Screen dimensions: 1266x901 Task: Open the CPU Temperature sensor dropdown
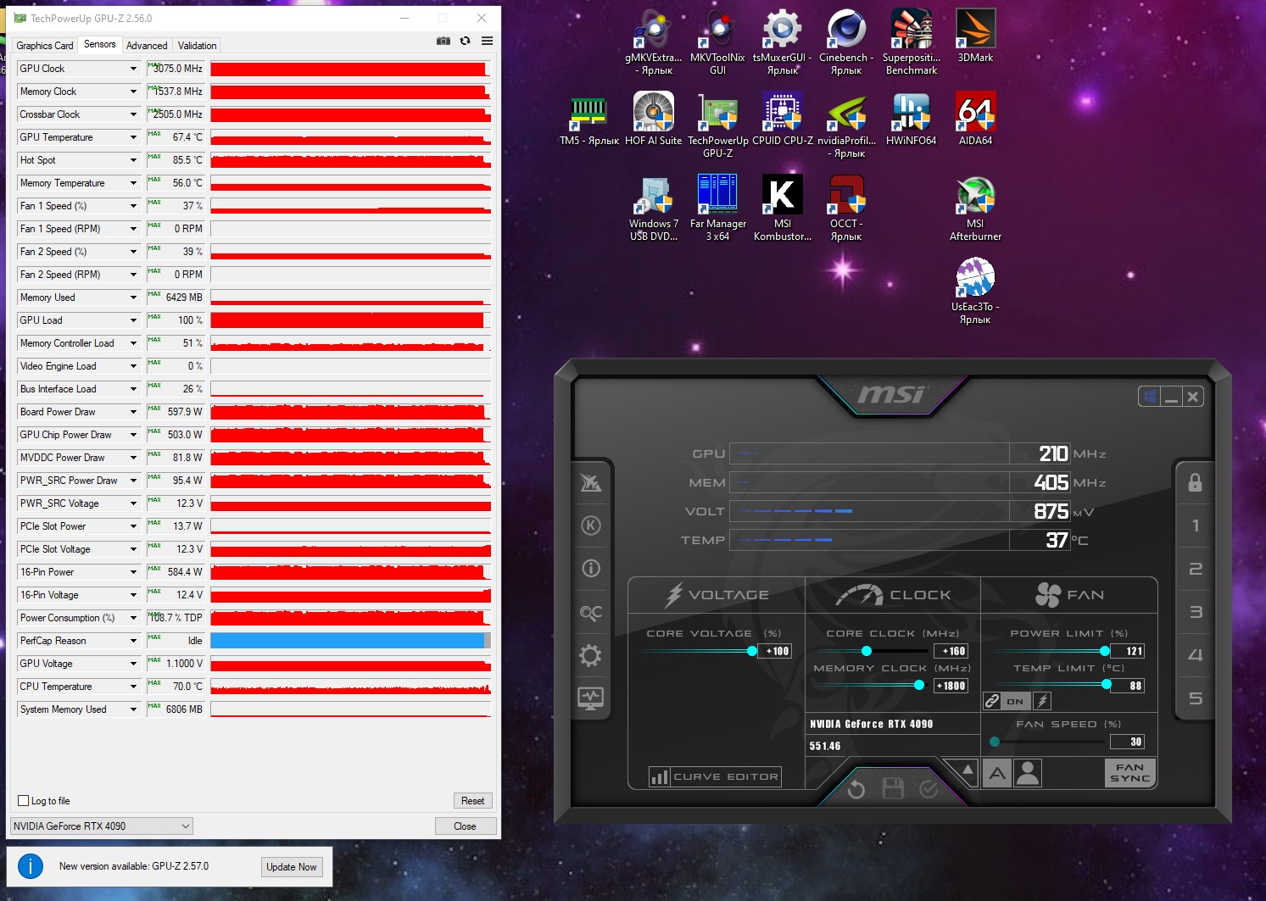click(133, 687)
